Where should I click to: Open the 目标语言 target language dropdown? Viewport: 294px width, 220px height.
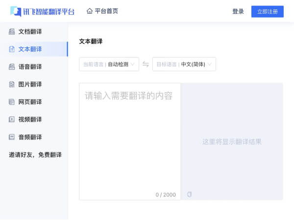coord(184,64)
